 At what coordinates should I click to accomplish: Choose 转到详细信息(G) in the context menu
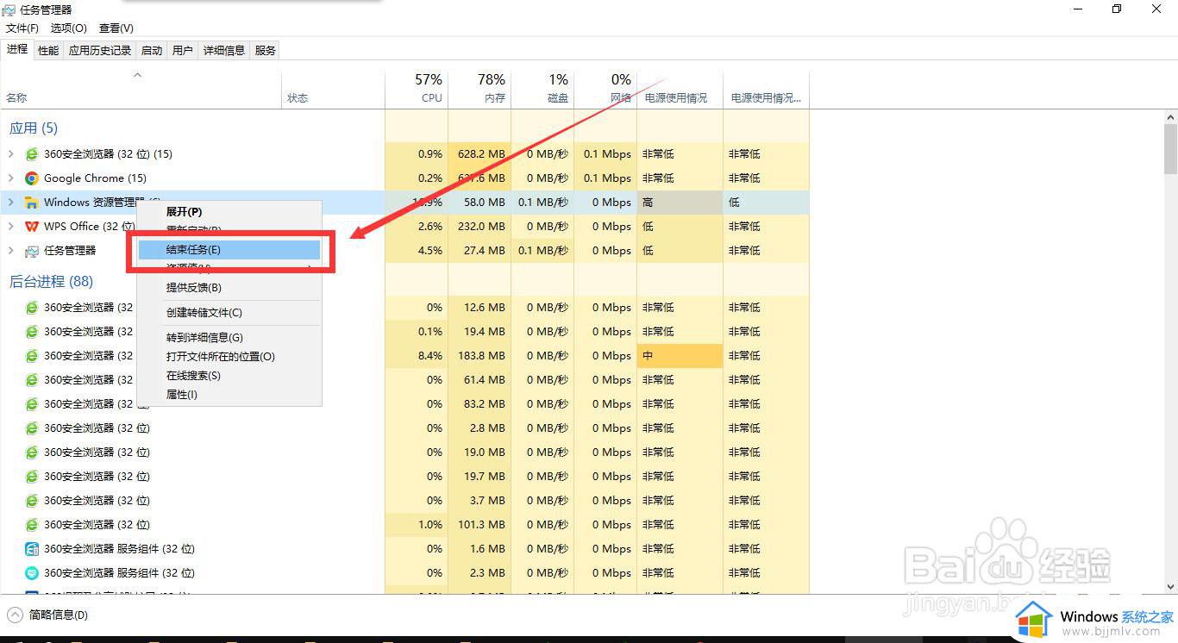click(x=230, y=338)
